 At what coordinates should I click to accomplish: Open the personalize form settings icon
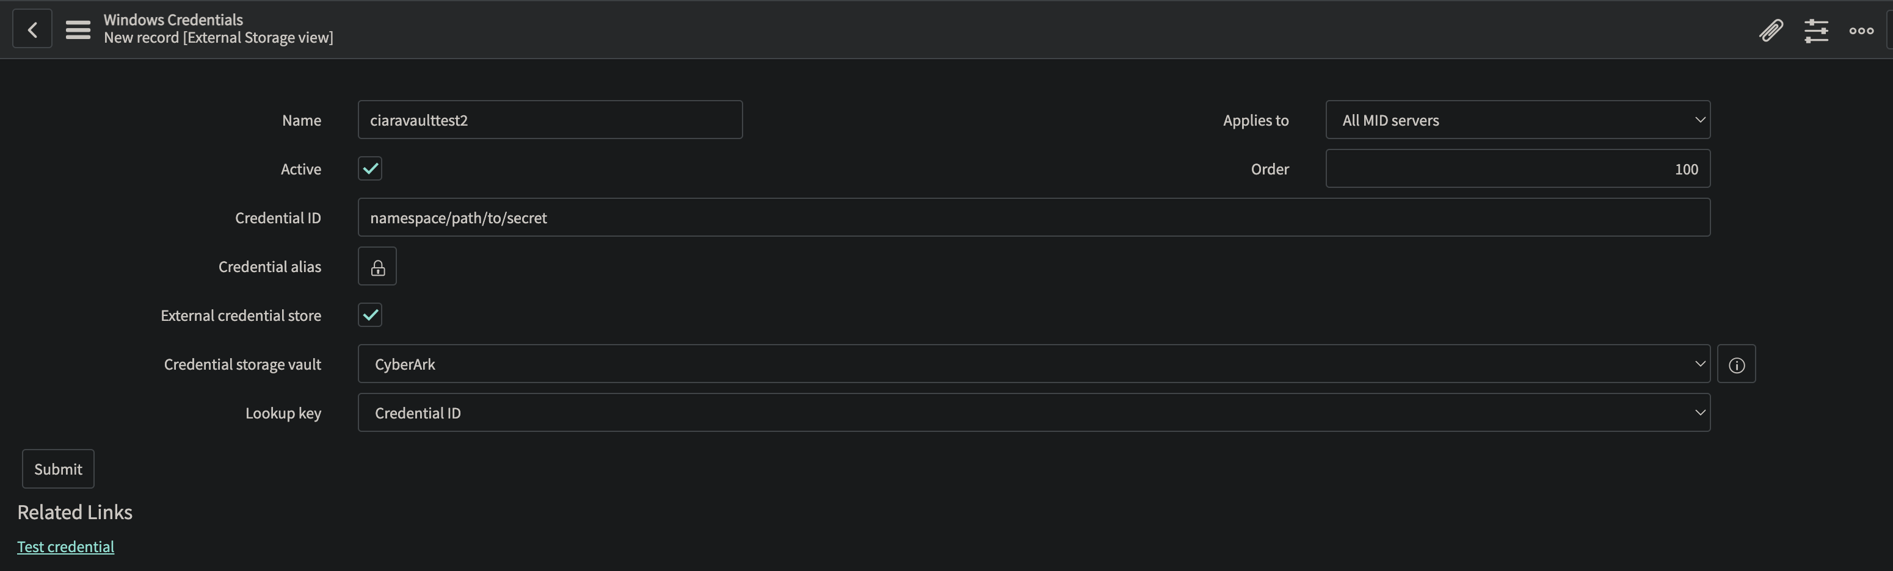pyautogui.click(x=1816, y=30)
